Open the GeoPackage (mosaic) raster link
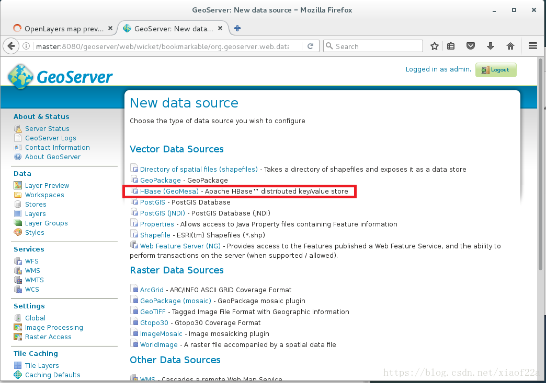Image resolution: width=546 pixels, height=383 pixels. 176,301
